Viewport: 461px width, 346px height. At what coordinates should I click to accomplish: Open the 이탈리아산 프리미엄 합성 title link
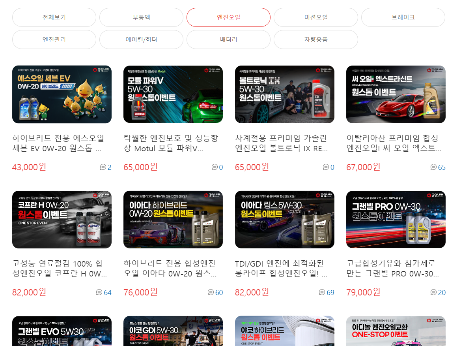pos(394,143)
